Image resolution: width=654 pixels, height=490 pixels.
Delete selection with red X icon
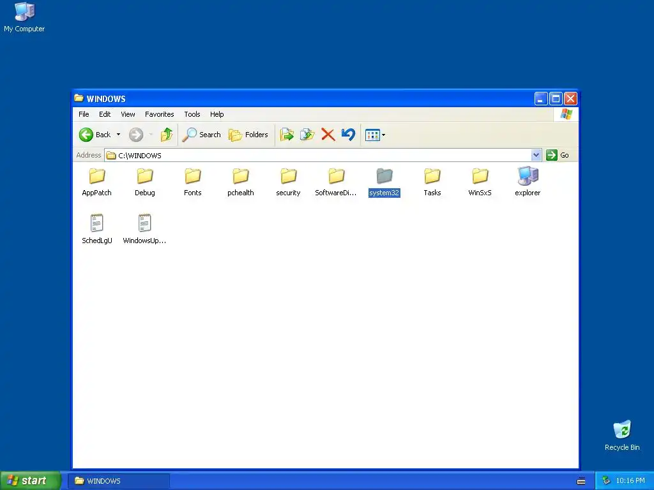pos(328,135)
